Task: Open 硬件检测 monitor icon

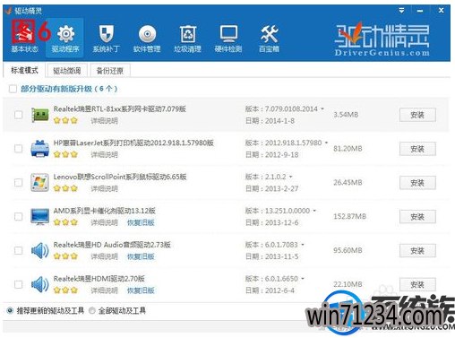Action: click(228, 38)
